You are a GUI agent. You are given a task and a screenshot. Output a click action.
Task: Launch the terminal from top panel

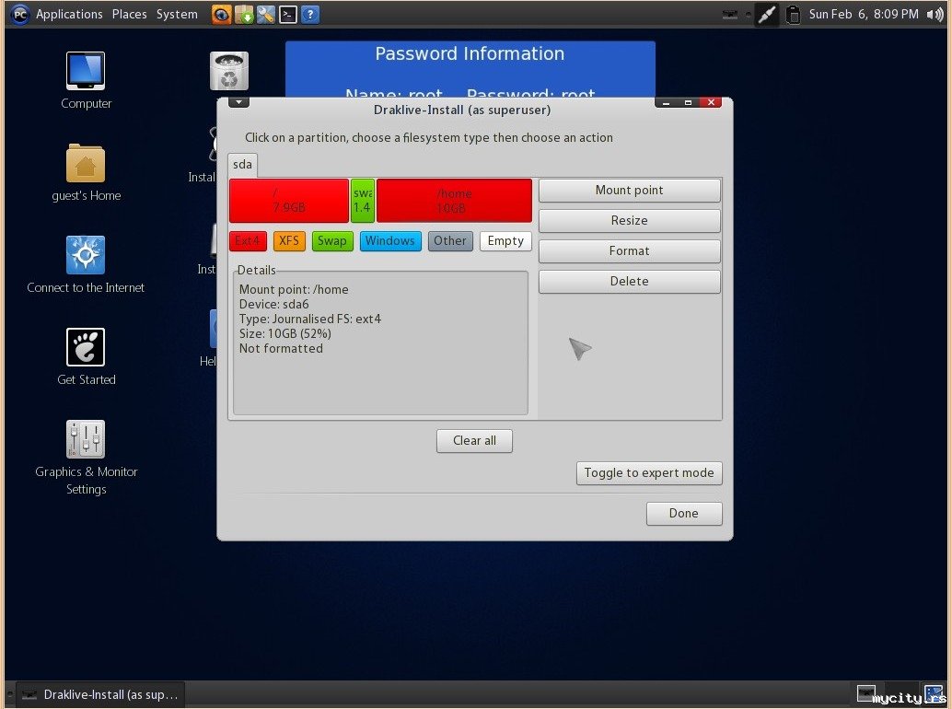(288, 14)
